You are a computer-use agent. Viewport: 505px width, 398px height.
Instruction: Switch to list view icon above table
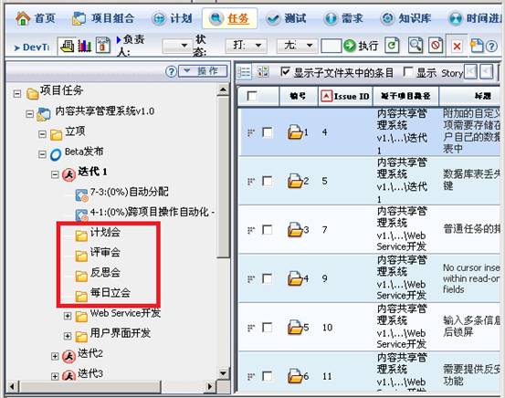point(244,72)
